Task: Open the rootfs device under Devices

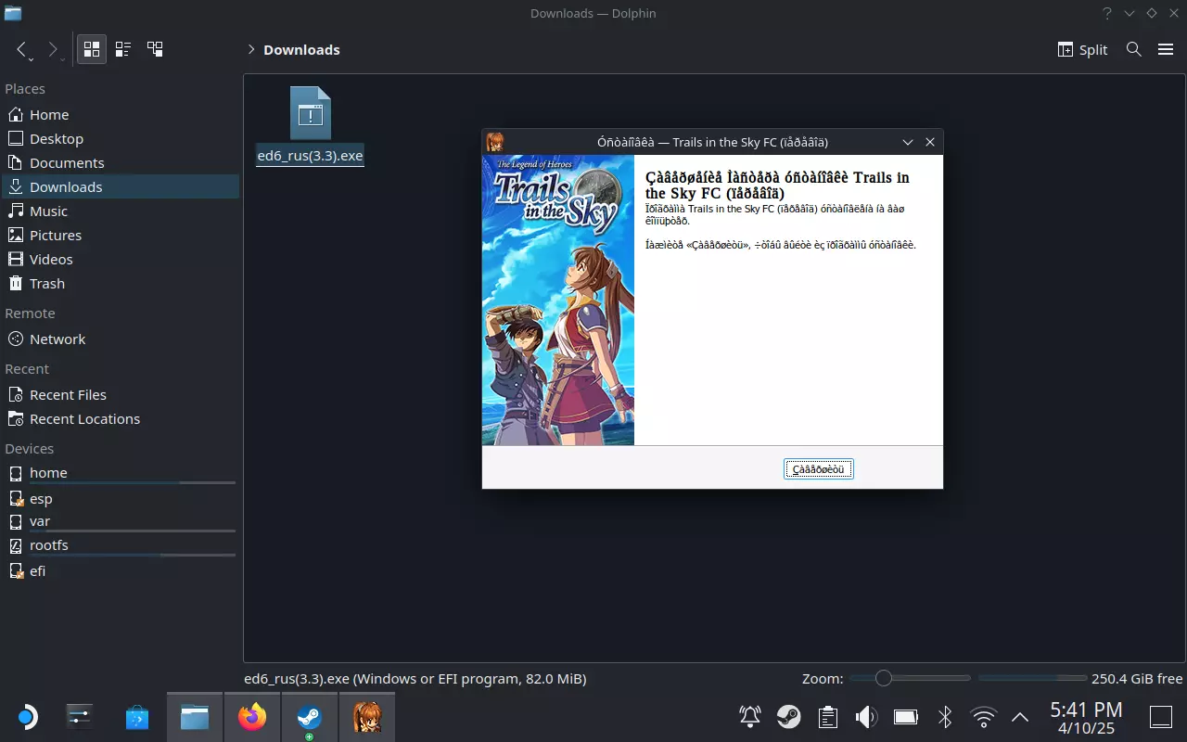Action: point(121,545)
